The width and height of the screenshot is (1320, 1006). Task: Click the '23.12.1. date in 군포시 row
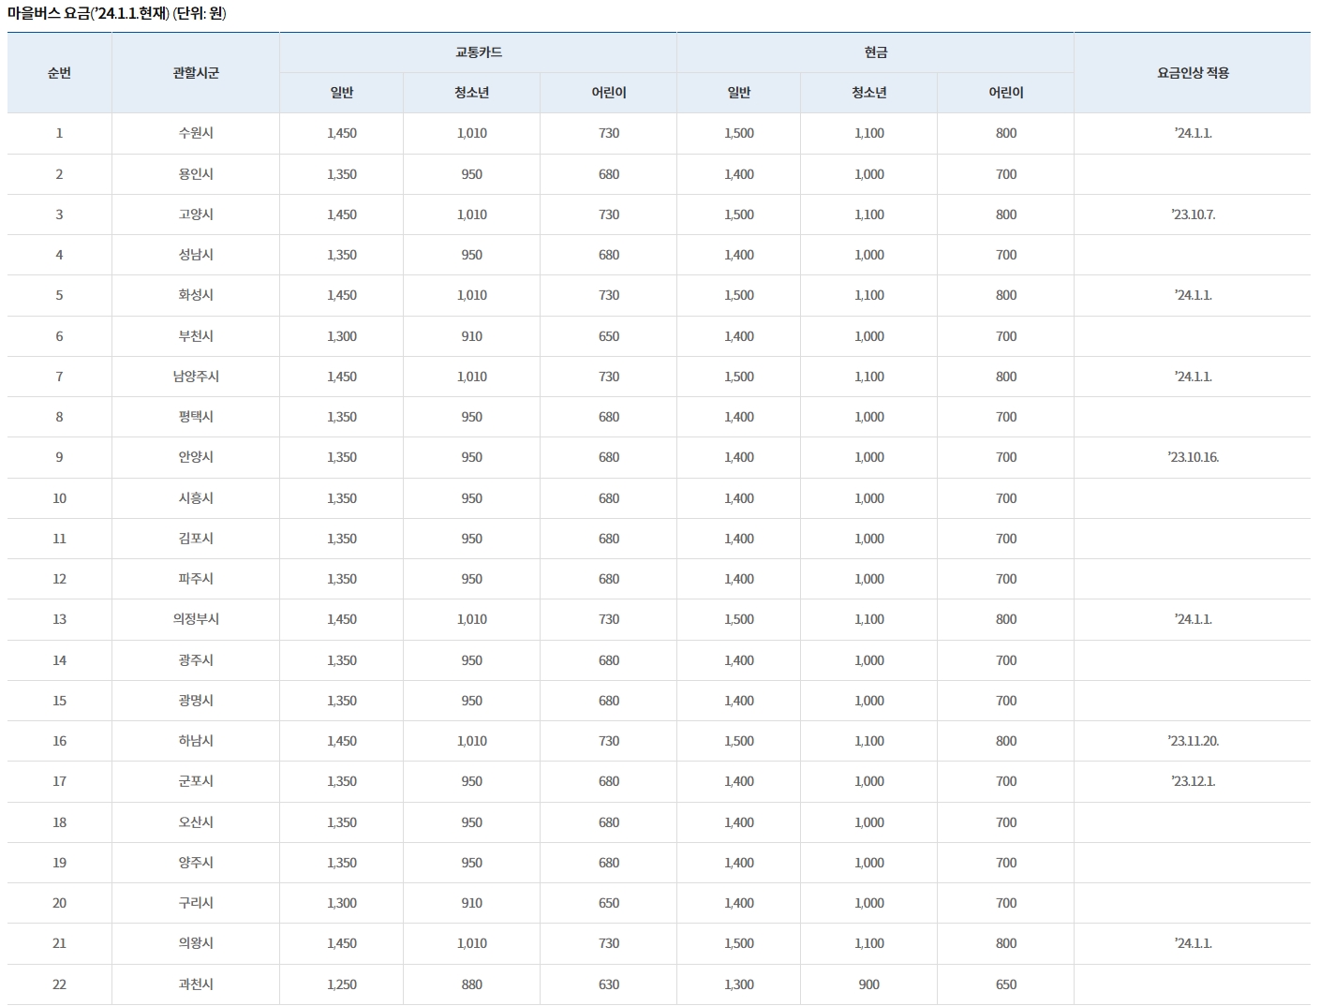coord(1193,781)
